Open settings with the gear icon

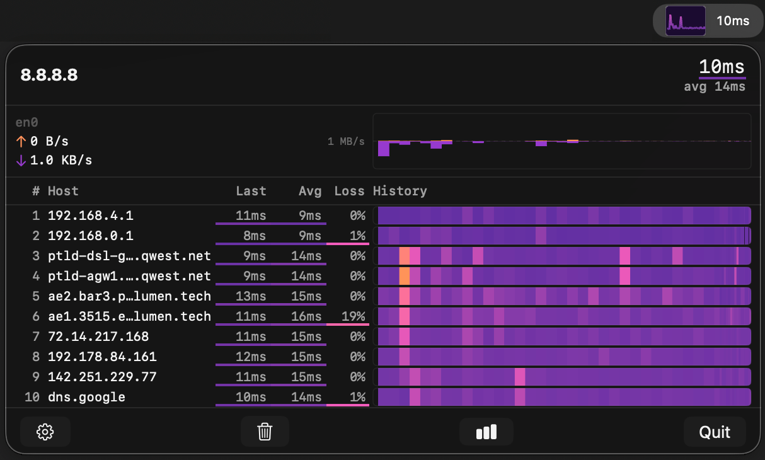pyautogui.click(x=45, y=432)
